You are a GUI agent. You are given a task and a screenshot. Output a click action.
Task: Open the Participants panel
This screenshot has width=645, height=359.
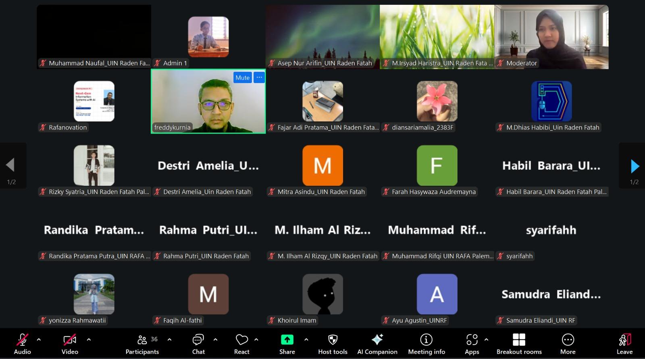tap(142, 344)
